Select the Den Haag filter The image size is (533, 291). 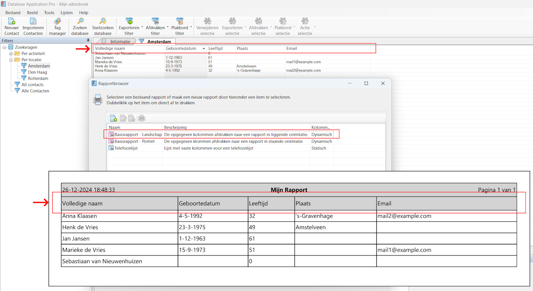[x=37, y=72]
